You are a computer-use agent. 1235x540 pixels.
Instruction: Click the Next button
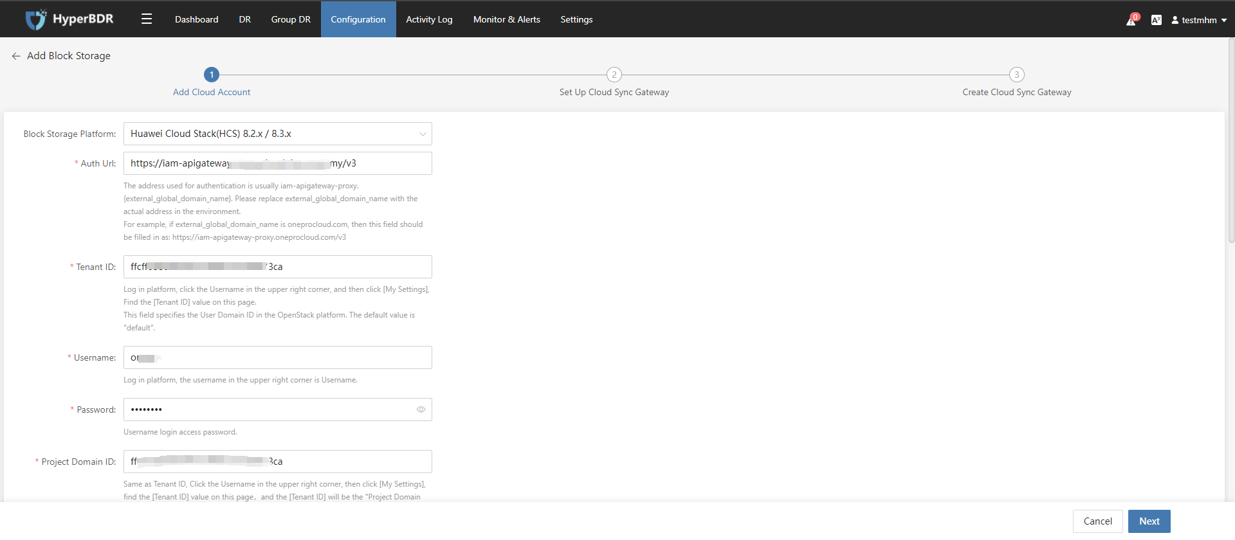pos(1149,521)
